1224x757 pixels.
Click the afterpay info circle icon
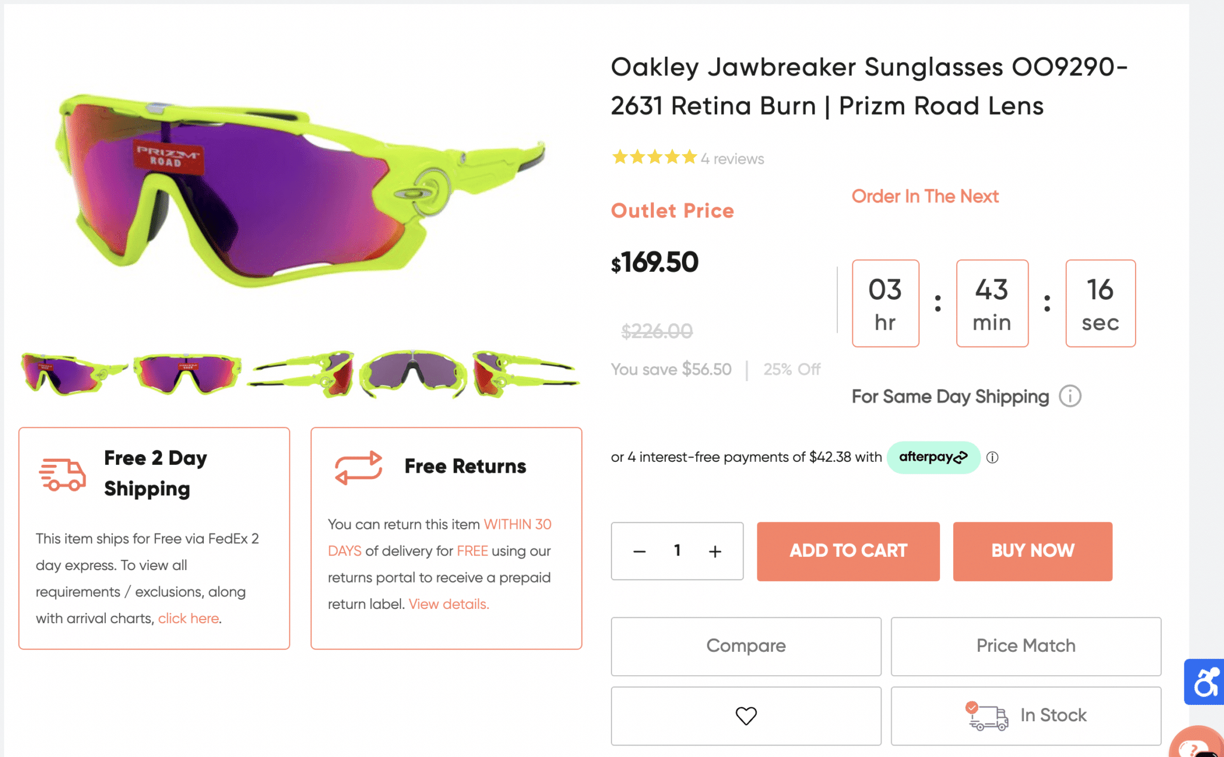pos(992,458)
